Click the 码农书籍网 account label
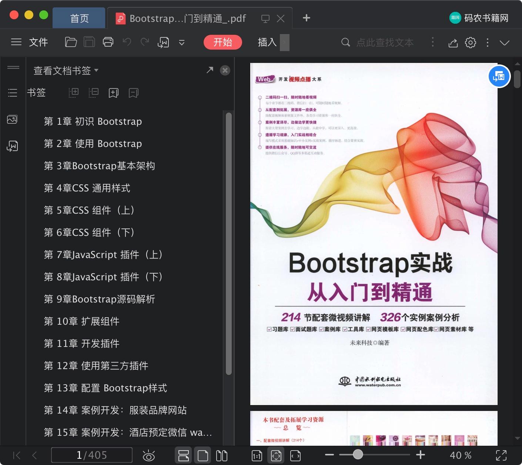The image size is (522, 465). pos(486,18)
